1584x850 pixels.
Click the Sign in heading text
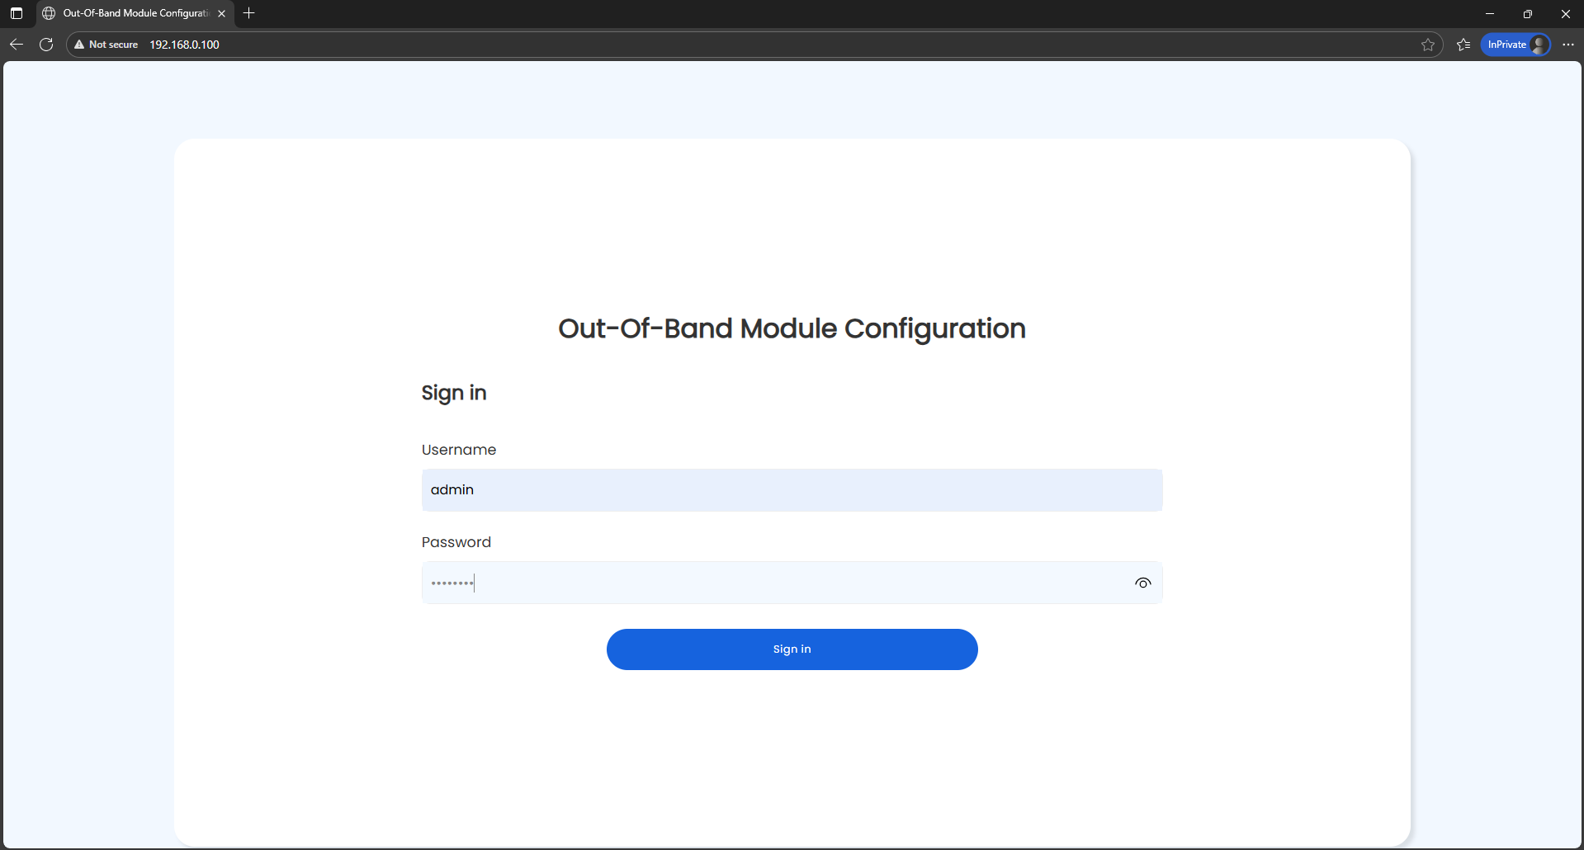(453, 393)
